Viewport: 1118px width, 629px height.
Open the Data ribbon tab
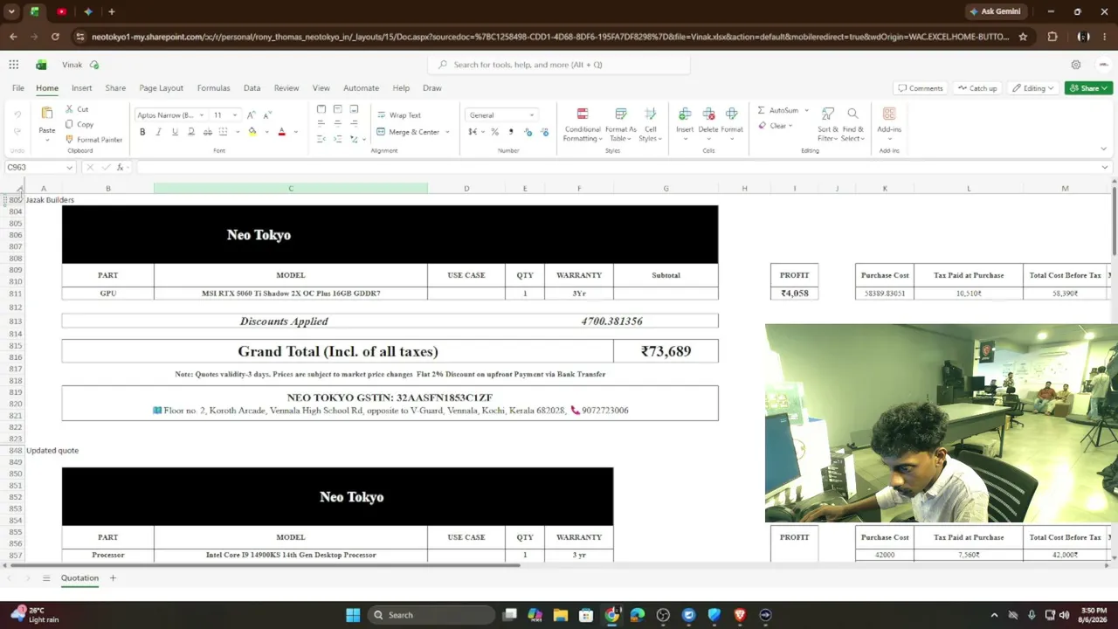click(252, 88)
